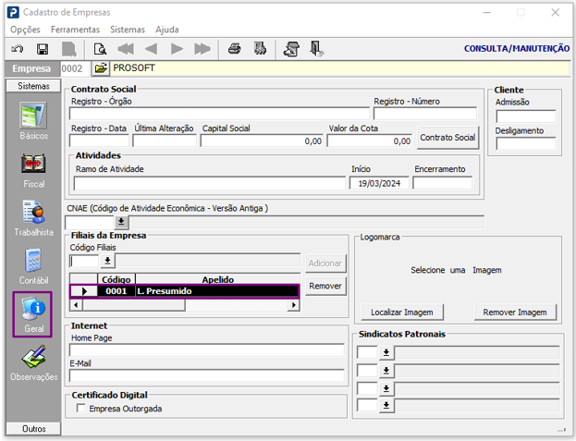Click the exit door toolbar icon
The width and height of the screenshot is (576, 441).
(316, 48)
